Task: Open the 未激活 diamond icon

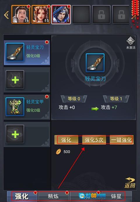Action: (x=130, y=43)
